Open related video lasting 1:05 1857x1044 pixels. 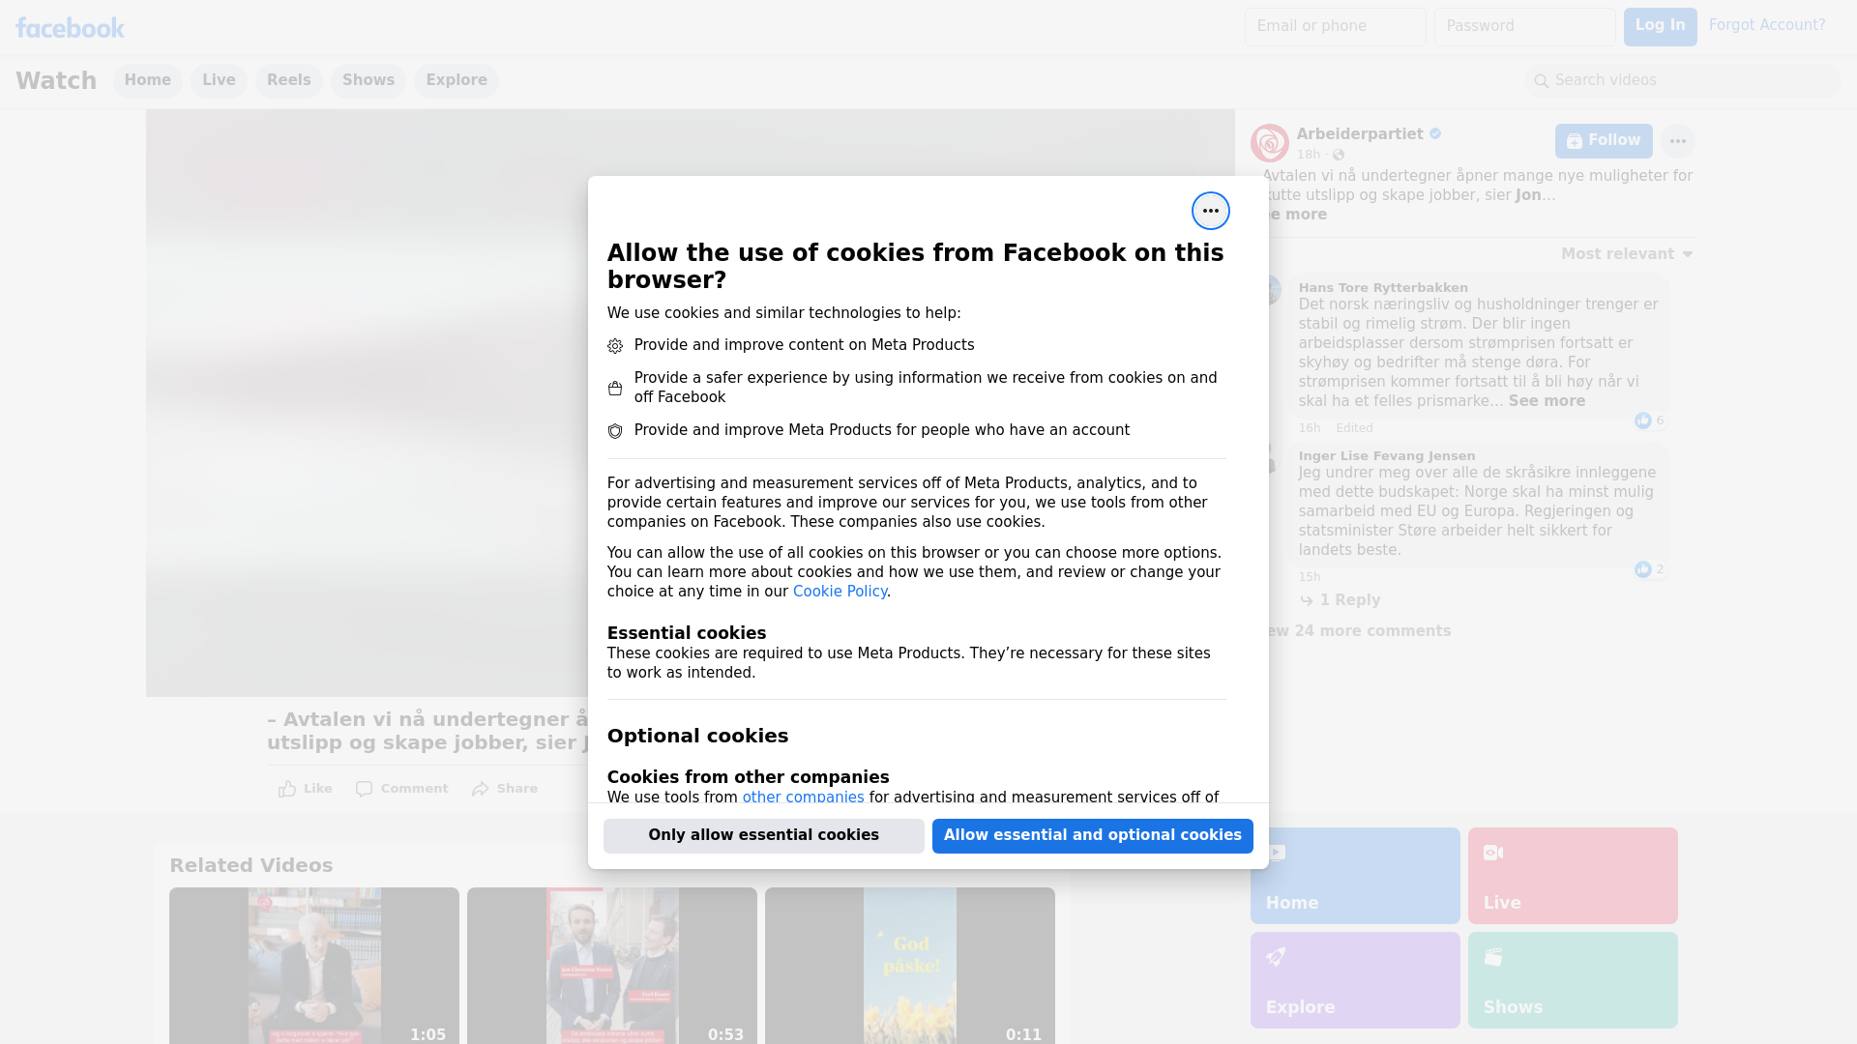coord(314,966)
